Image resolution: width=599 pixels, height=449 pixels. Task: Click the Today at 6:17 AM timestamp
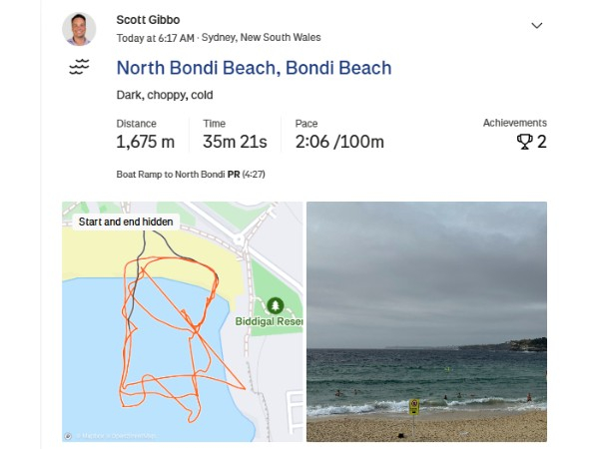pos(155,38)
